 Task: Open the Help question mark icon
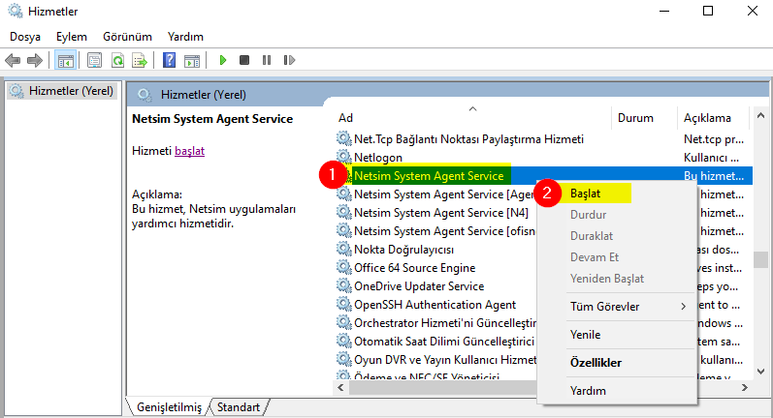(x=169, y=61)
